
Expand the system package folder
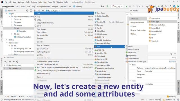(x=12, y=25)
